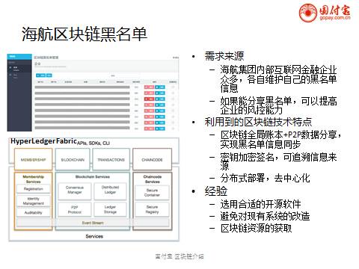
Task: Click the Chaincode Services heading
Action: 153,179
